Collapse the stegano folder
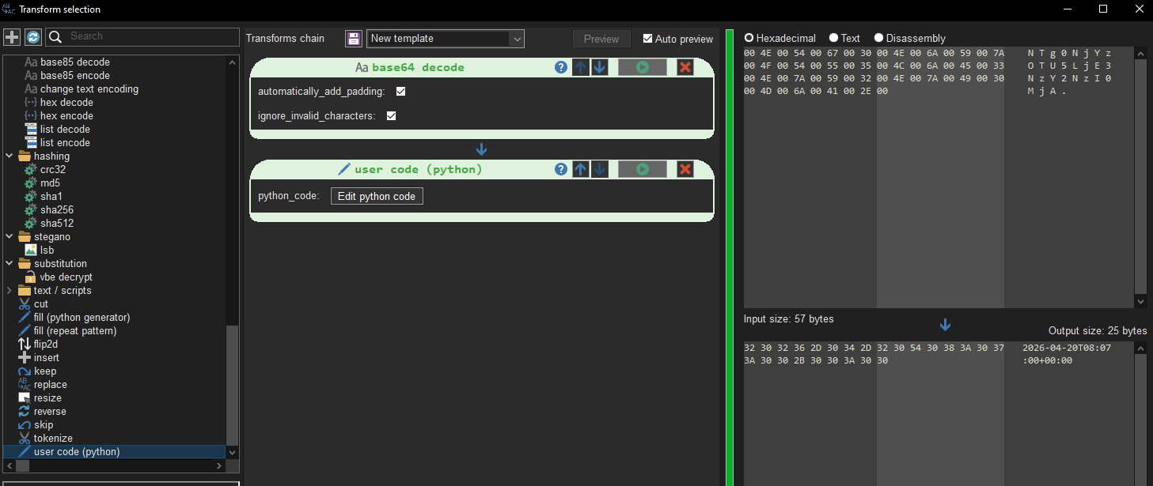 [9, 237]
